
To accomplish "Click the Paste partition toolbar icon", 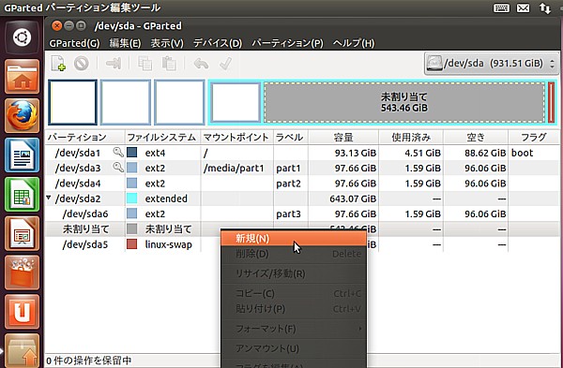I will tap(169, 64).
